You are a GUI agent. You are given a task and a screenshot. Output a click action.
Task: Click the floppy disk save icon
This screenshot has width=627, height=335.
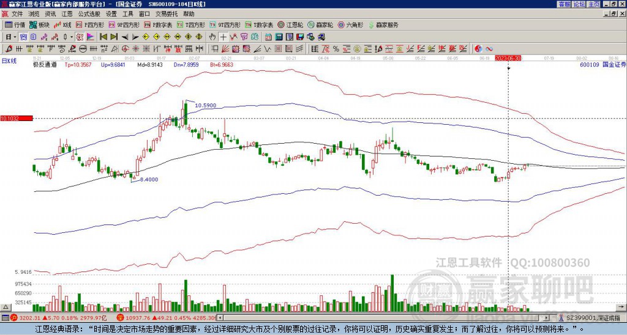tap(300, 37)
